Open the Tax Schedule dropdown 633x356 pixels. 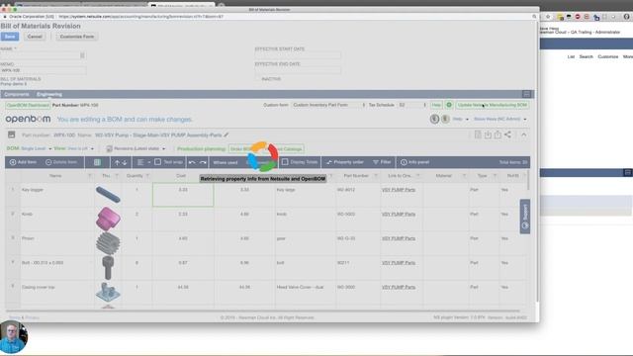click(x=412, y=105)
